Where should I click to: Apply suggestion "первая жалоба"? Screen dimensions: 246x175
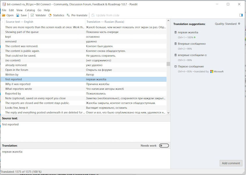point(188,32)
